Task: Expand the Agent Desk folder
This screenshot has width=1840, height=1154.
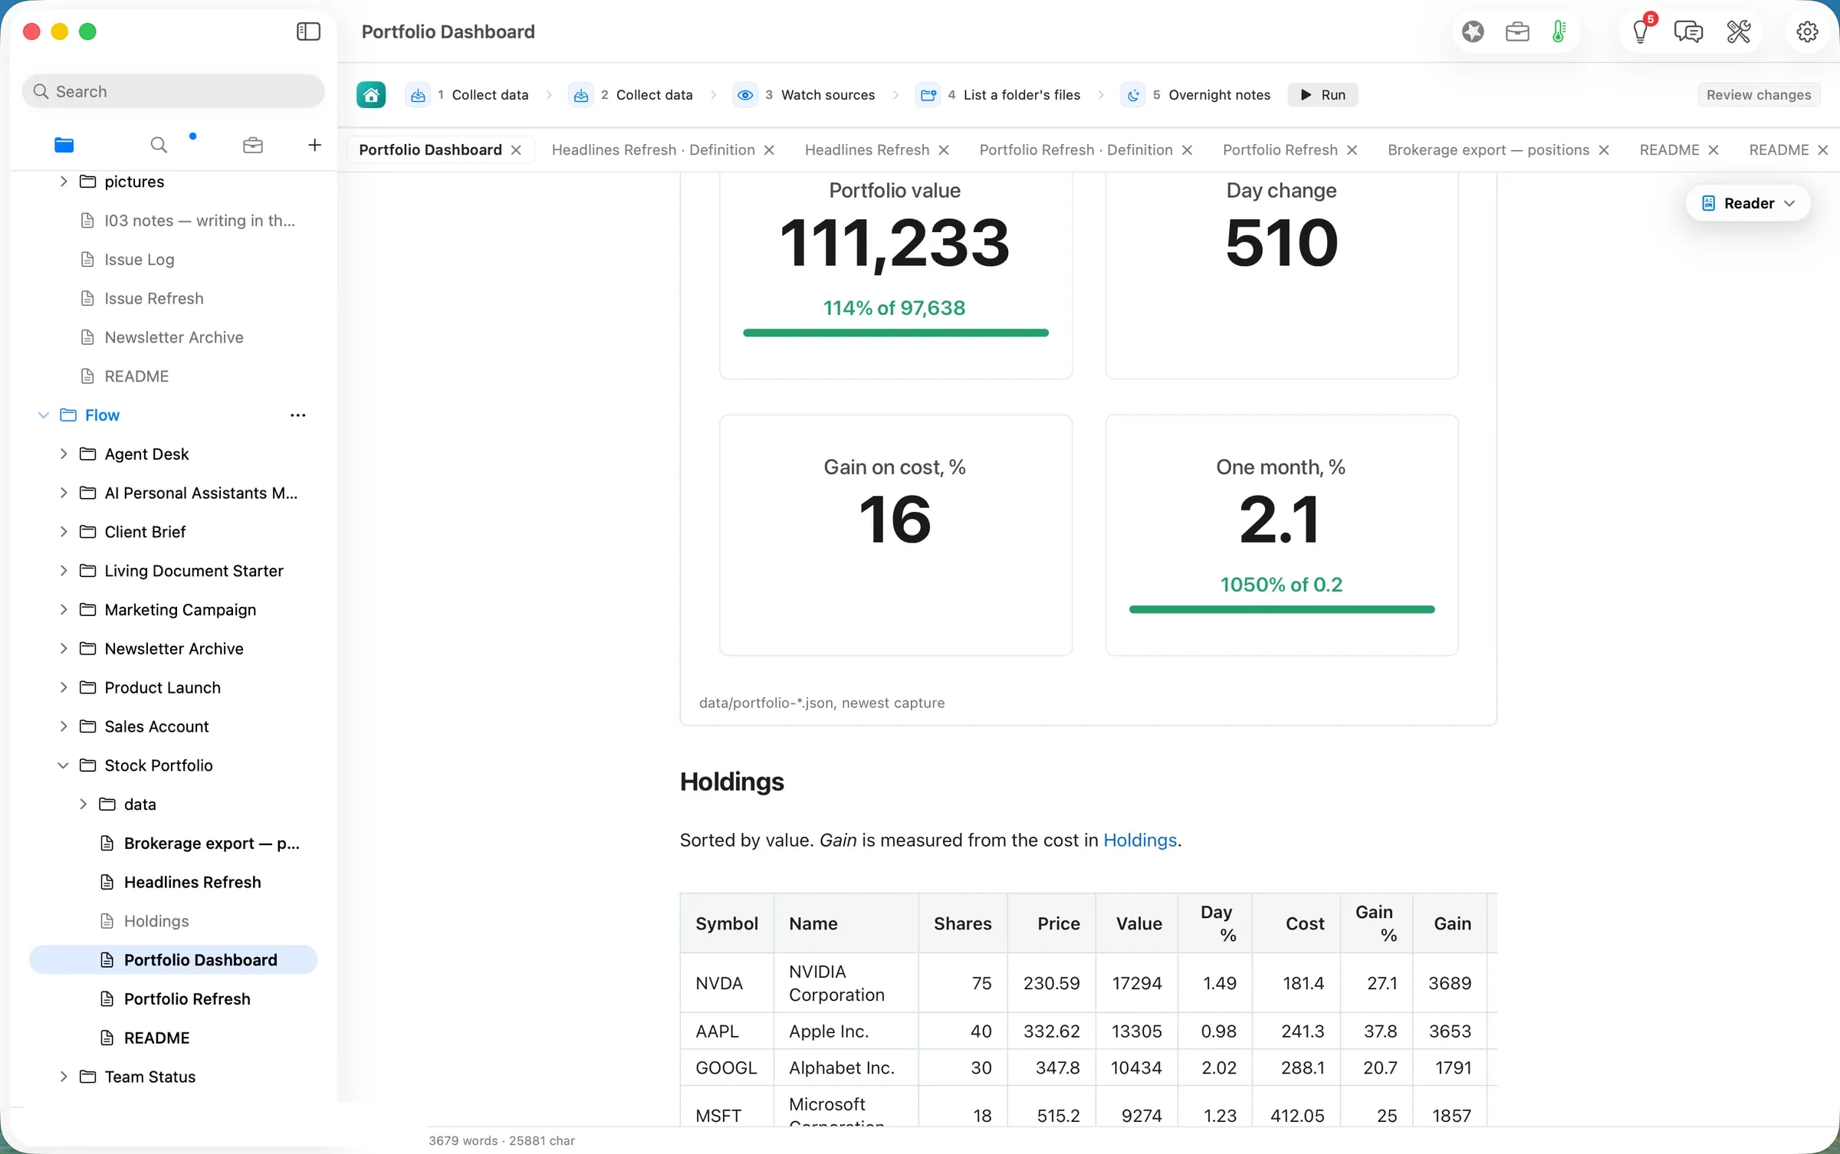Action: tap(64, 454)
